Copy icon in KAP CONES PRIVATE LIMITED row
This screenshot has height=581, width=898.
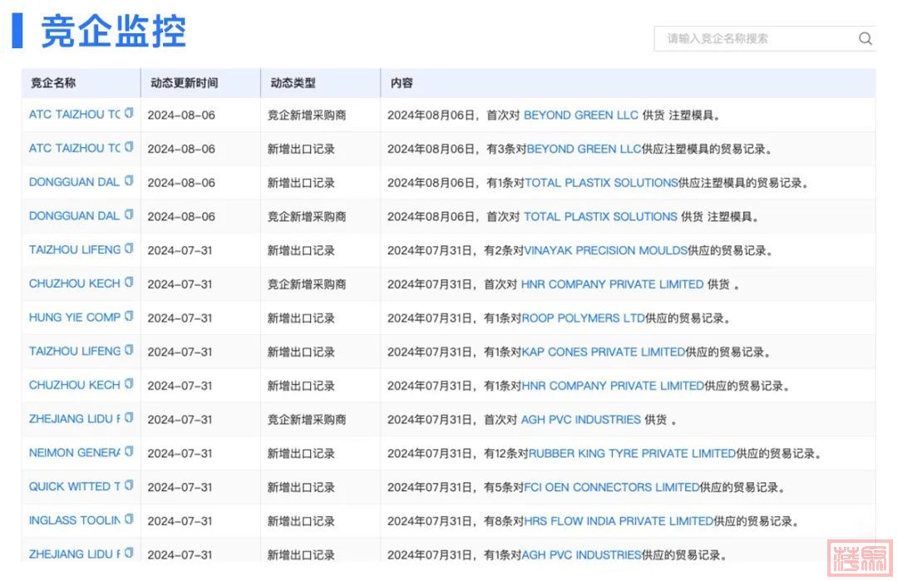coord(129,349)
